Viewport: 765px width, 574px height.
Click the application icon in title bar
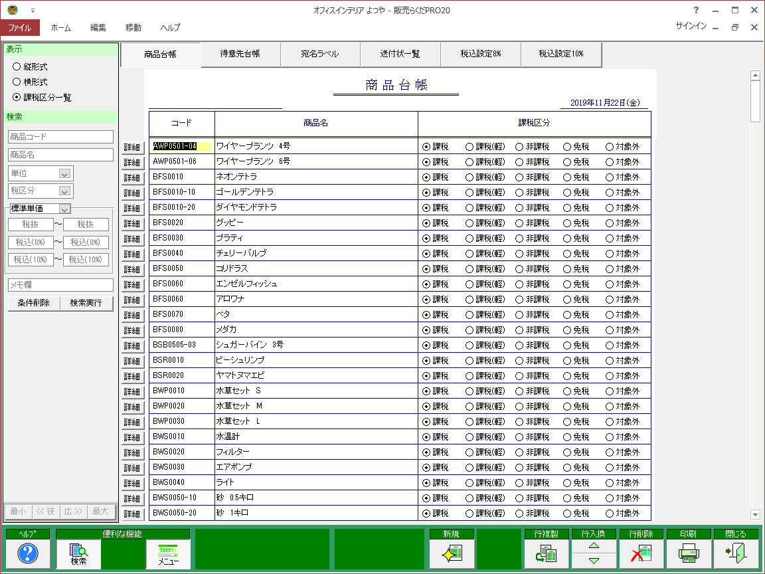13,10
